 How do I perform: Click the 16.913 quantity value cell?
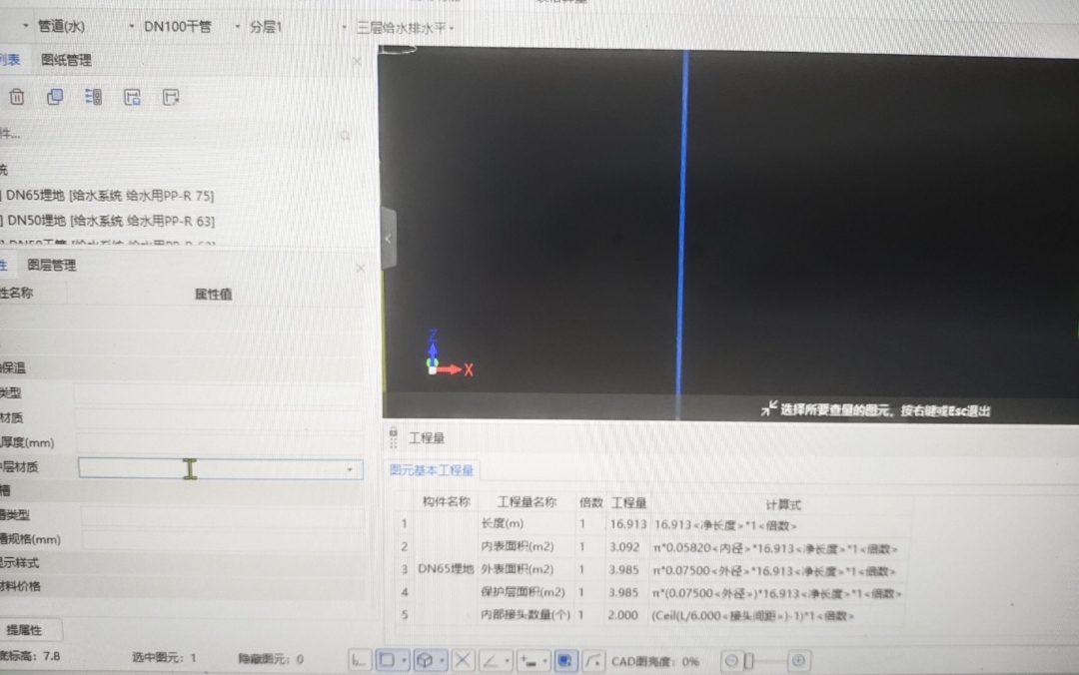click(627, 524)
